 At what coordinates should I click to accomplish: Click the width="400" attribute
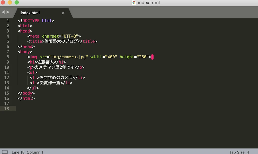pos(104,57)
